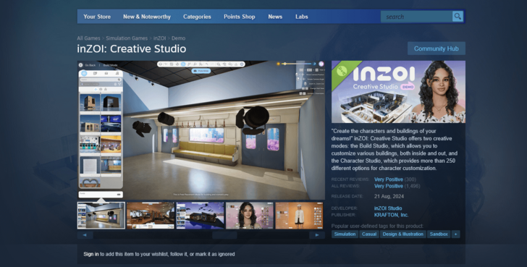Click the right arrow of thumbnail strip
This screenshot has height=267, width=527.
click(x=317, y=235)
